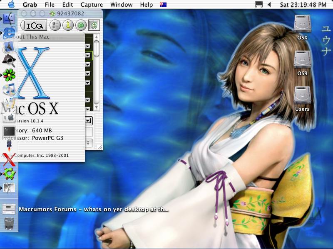Open the green-outlined contact row dropdown in ICQ
Viewport: 333px width, 249px height.
tap(88, 55)
